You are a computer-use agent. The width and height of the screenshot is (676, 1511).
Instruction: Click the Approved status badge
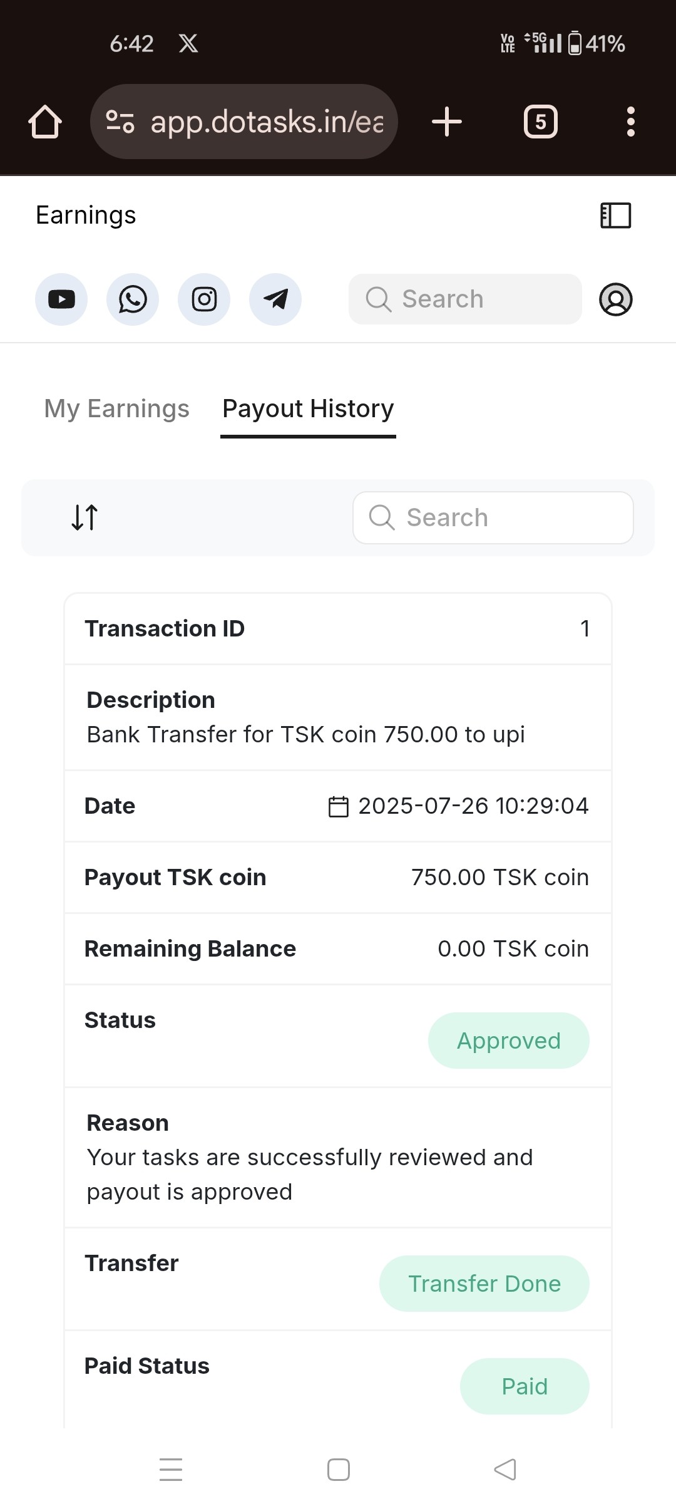click(x=508, y=1041)
